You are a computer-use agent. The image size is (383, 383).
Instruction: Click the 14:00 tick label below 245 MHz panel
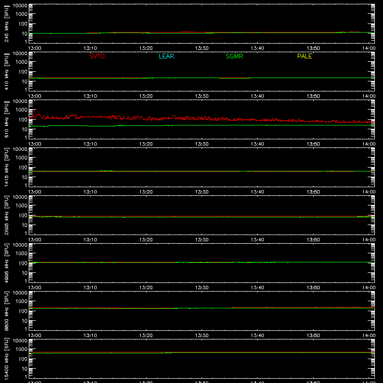[369, 48]
